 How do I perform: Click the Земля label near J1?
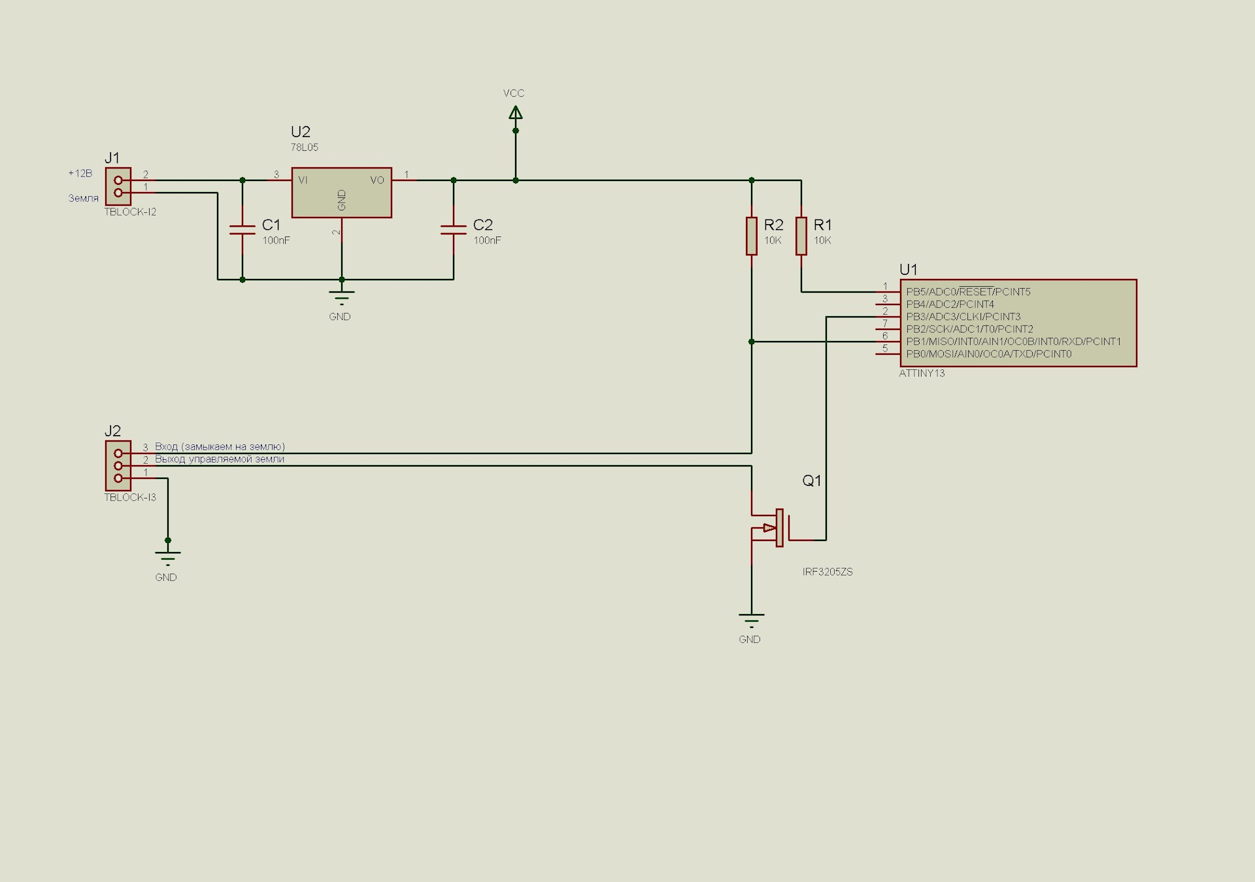coord(84,198)
